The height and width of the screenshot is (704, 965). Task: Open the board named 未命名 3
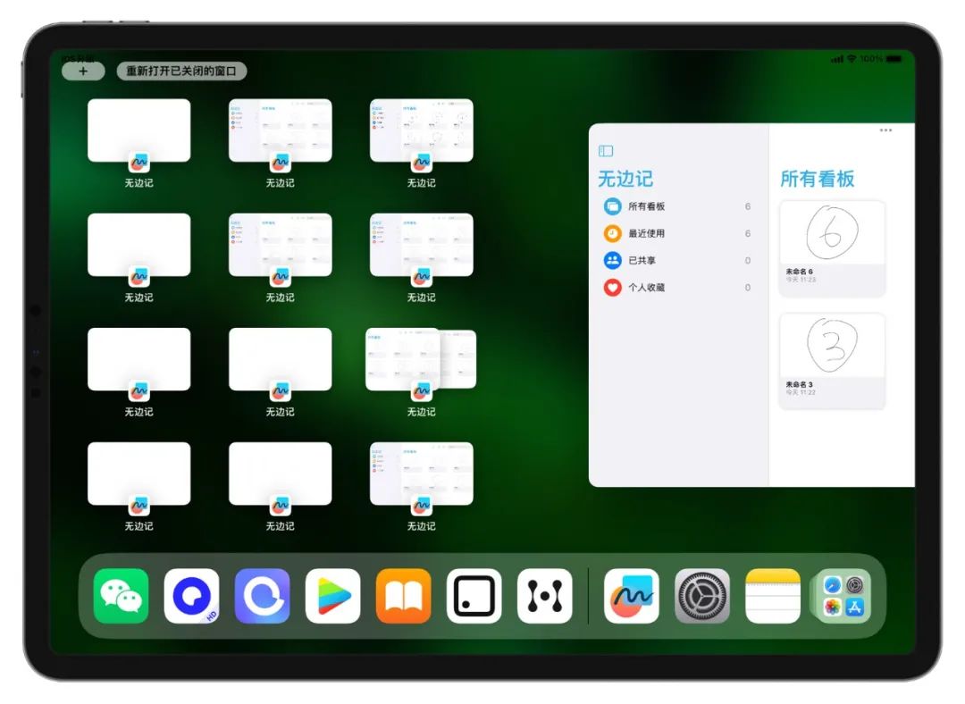tap(832, 347)
